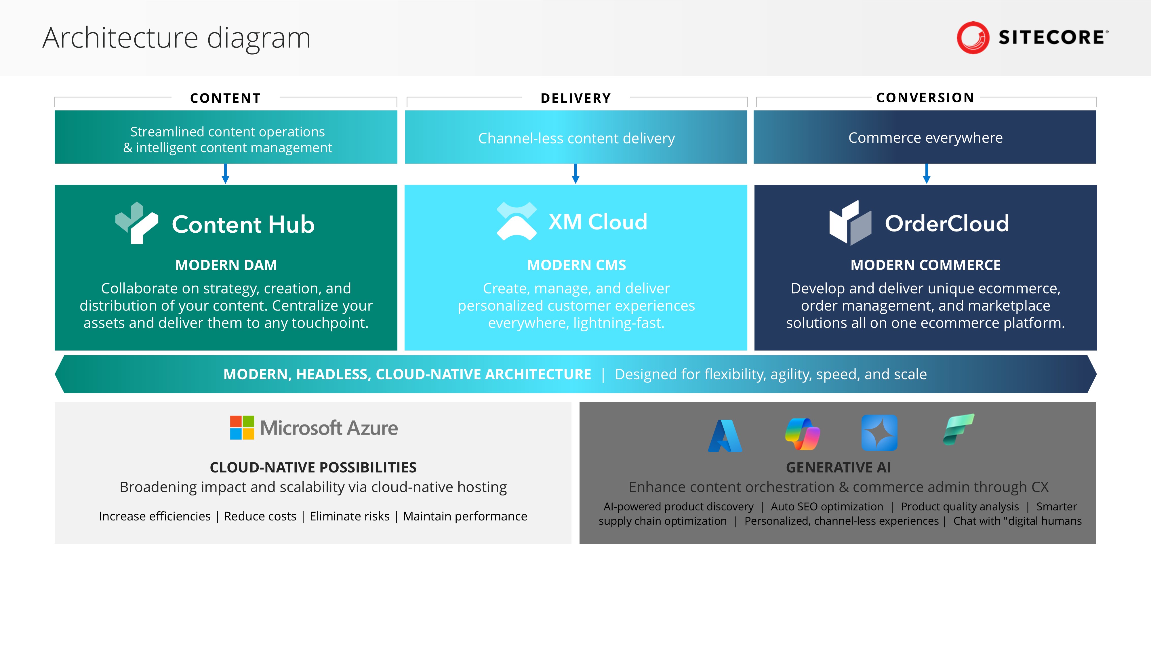Click the Modern, Headless, Cloud-Native Architecture banner
The width and height of the screenshot is (1151, 647).
pyautogui.click(x=575, y=374)
